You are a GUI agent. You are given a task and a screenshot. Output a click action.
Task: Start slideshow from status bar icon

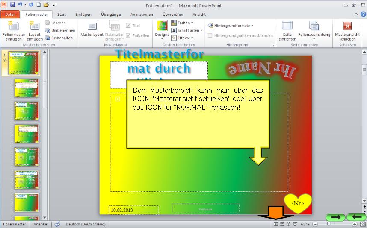(295, 224)
